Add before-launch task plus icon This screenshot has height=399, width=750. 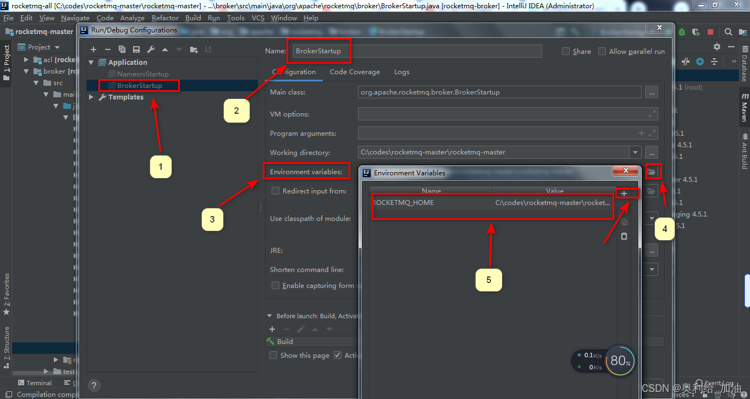[272, 329]
